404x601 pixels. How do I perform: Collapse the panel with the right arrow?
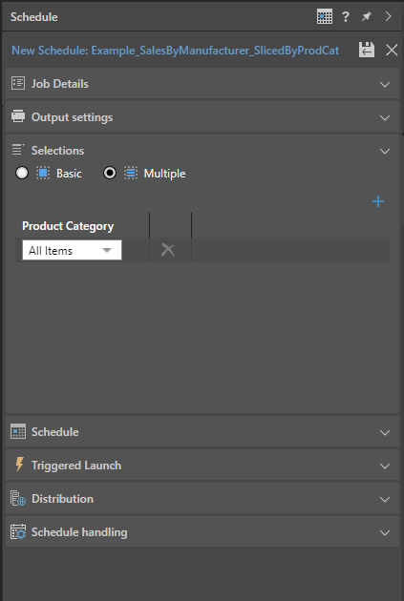point(389,16)
